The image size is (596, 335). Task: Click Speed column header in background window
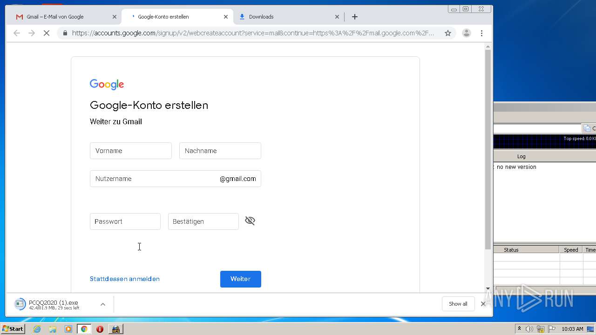pyautogui.click(x=571, y=250)
